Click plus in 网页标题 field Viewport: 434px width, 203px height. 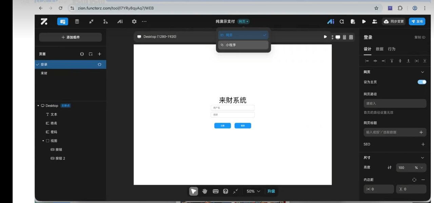(421, 132)
